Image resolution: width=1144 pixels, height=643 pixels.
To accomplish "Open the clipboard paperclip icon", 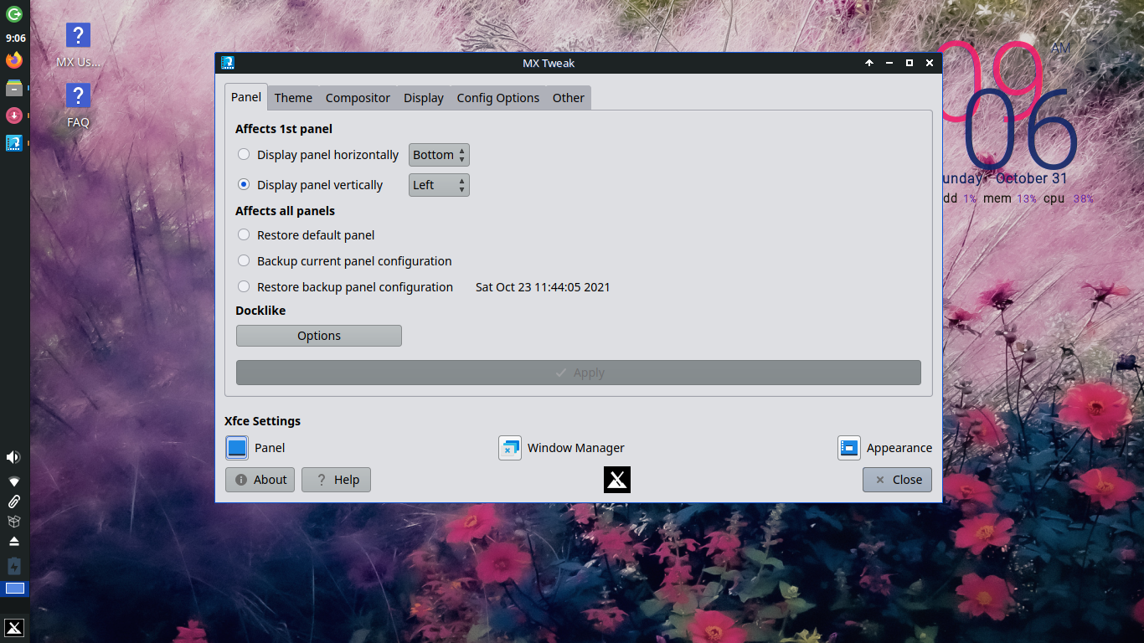I will 13,502.
